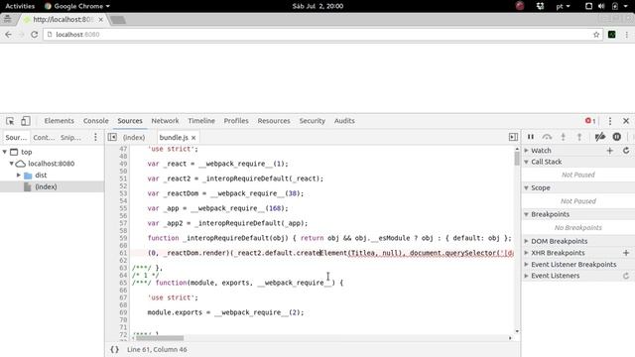
Task: Collapse the Breakpoints section
Action: [527, 214]
